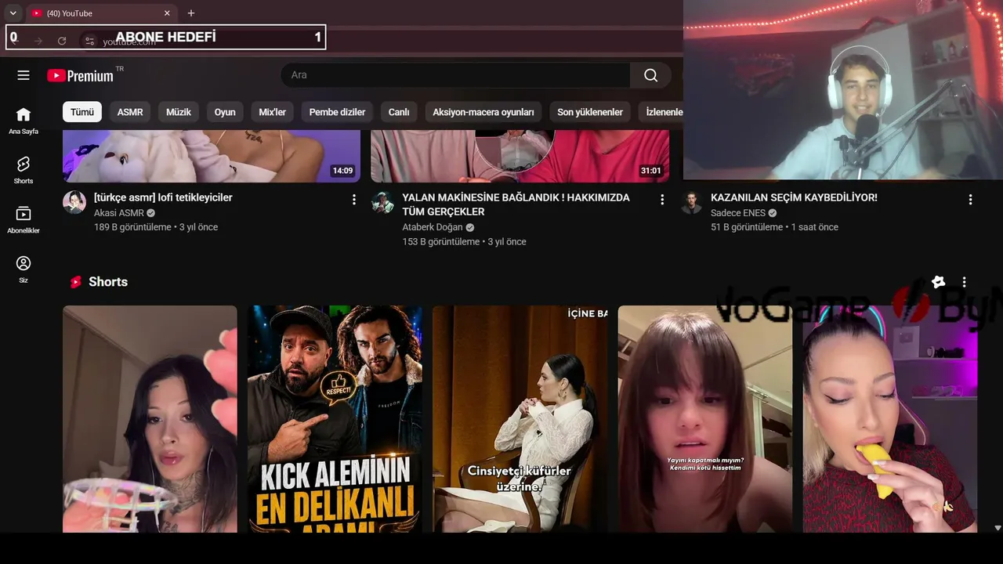The height and width of the screenshot is (564, 1003).
Task: Open Abonelikler in the sidebar
Action: (24, 219)
